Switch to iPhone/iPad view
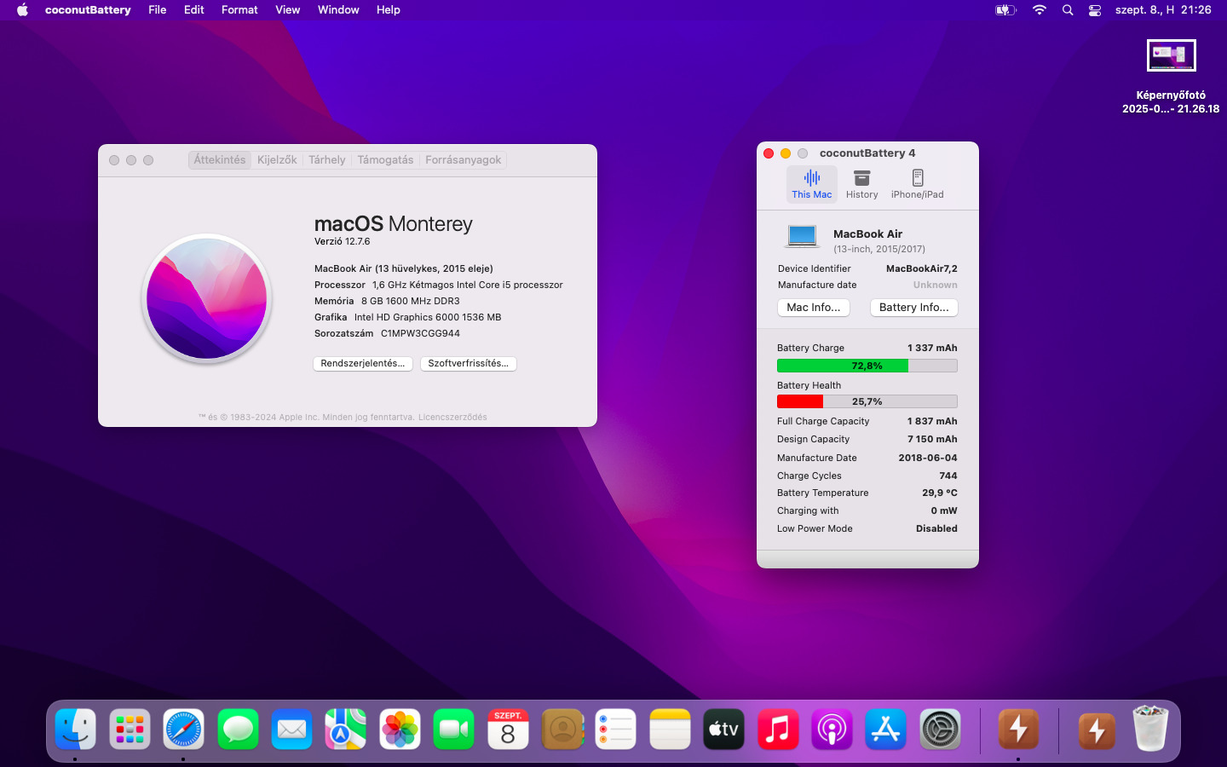 [x=917, y=184]
